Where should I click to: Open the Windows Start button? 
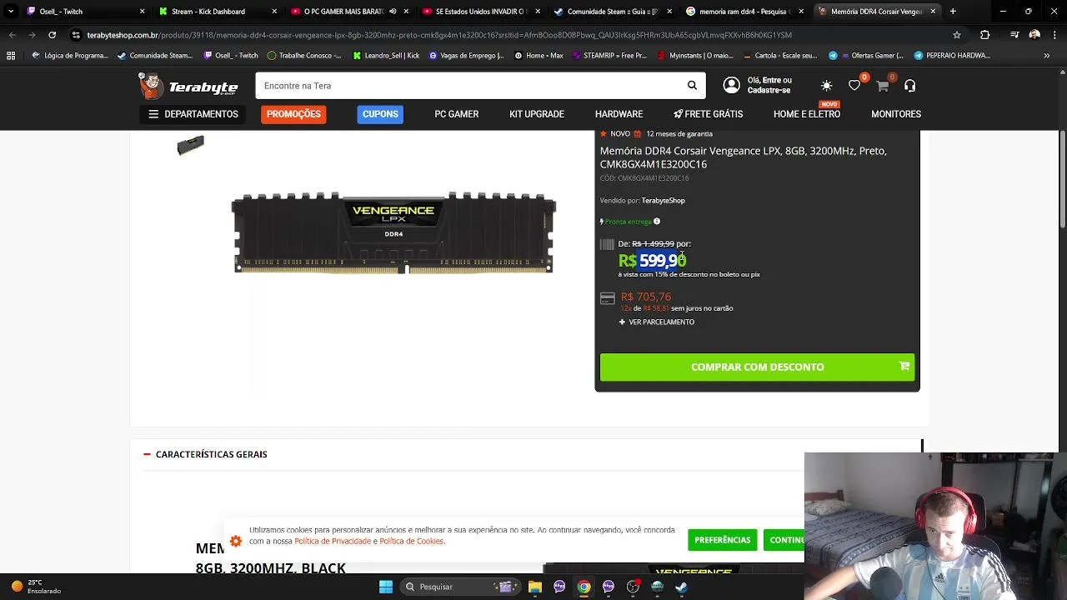(386, 587)
